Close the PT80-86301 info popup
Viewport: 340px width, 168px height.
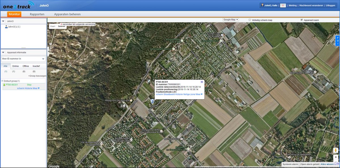(x=202, y=82)
